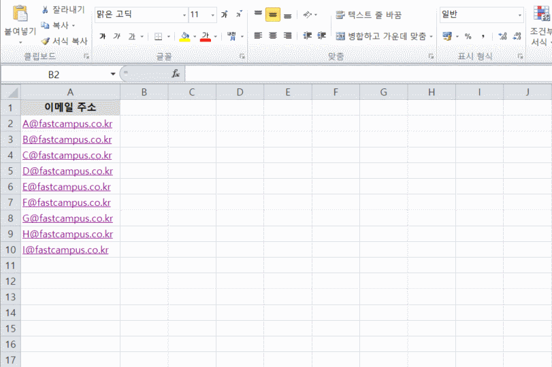Apply percent style
552x367 pixels.
tap(468, 36)
